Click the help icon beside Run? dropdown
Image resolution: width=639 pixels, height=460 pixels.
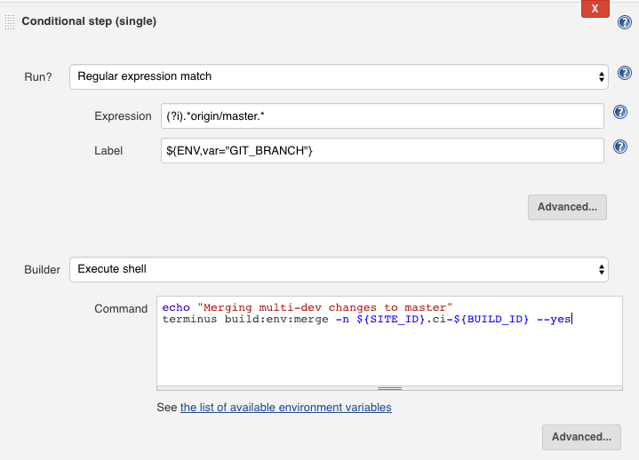point(624,75)
